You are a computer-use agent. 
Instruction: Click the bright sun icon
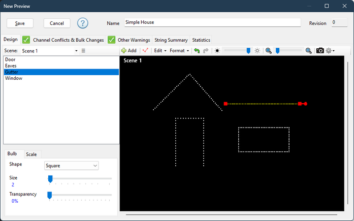point(257,51)
